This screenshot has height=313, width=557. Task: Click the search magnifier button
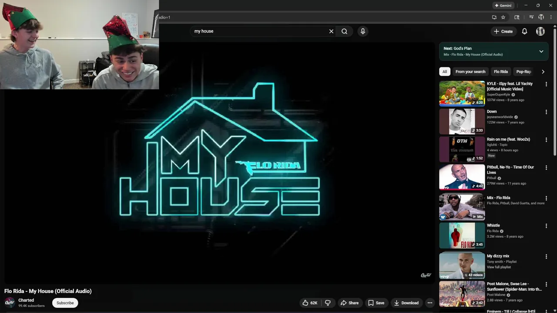(x=344, y=31)
